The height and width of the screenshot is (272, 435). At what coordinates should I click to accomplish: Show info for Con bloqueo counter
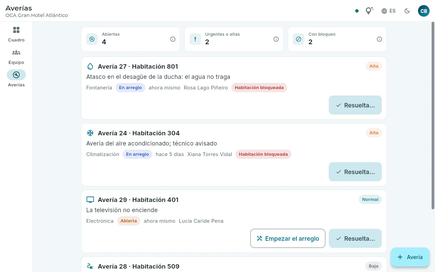(x=379, y=39)
